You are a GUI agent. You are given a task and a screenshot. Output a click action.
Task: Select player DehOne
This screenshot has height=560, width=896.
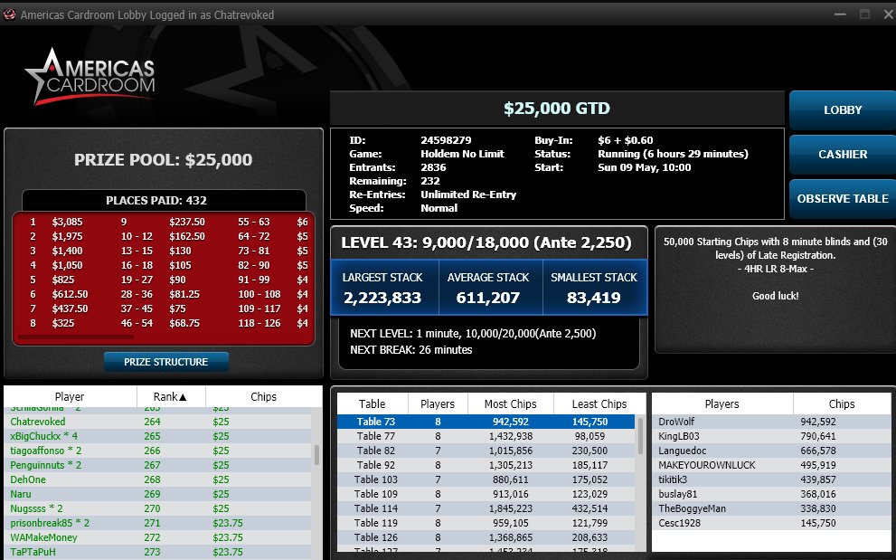pyautogui.click(x=157, y=479)
